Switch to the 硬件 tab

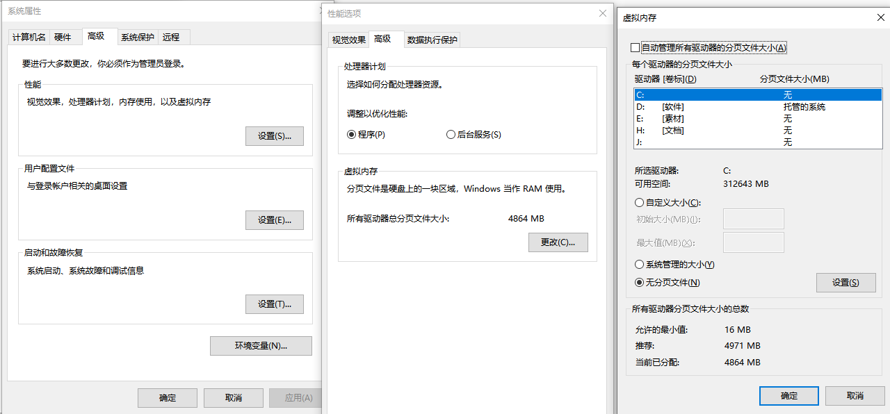click(x=63, y=38)
